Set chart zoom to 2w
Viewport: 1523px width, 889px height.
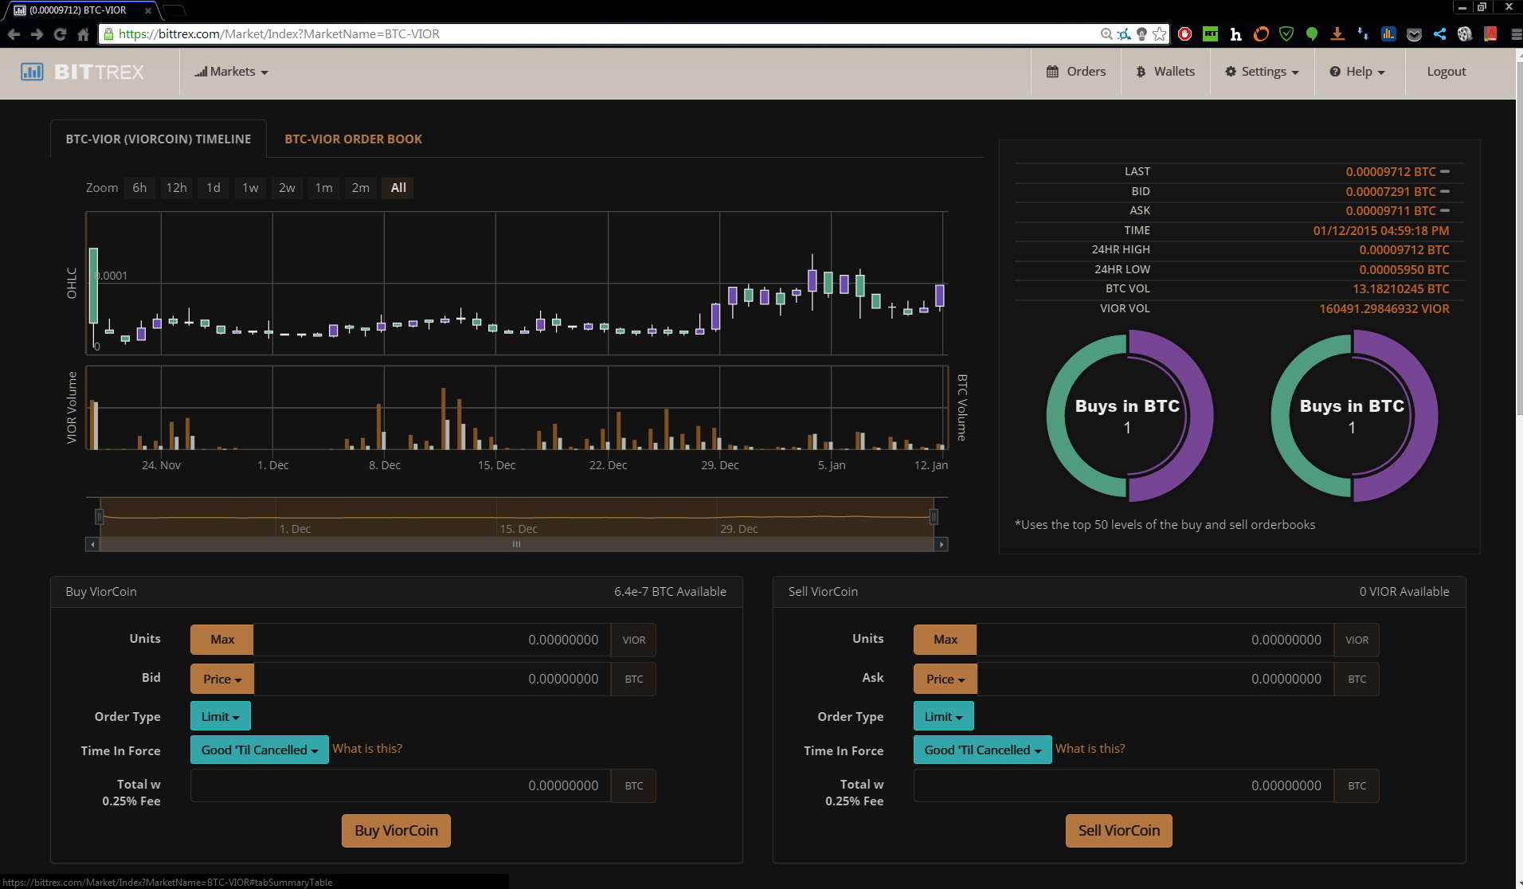[287, 188]
